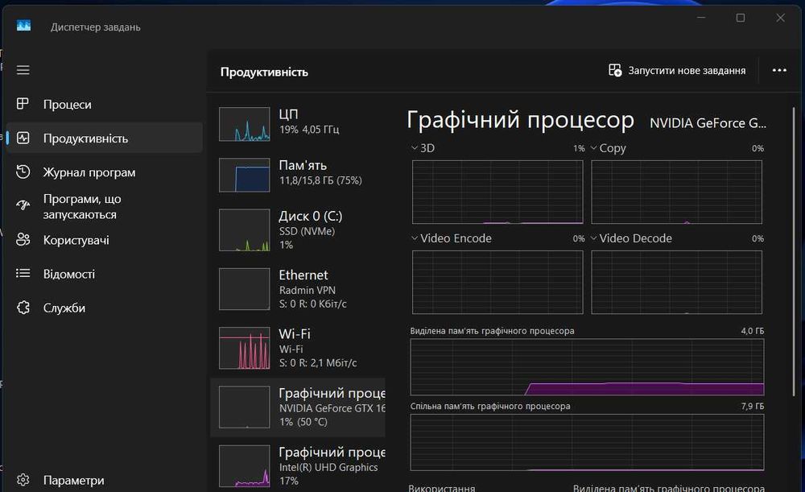The image size is (805, 492).
Task: Open the hamburger navigation menu
Action: click(23, 70)
